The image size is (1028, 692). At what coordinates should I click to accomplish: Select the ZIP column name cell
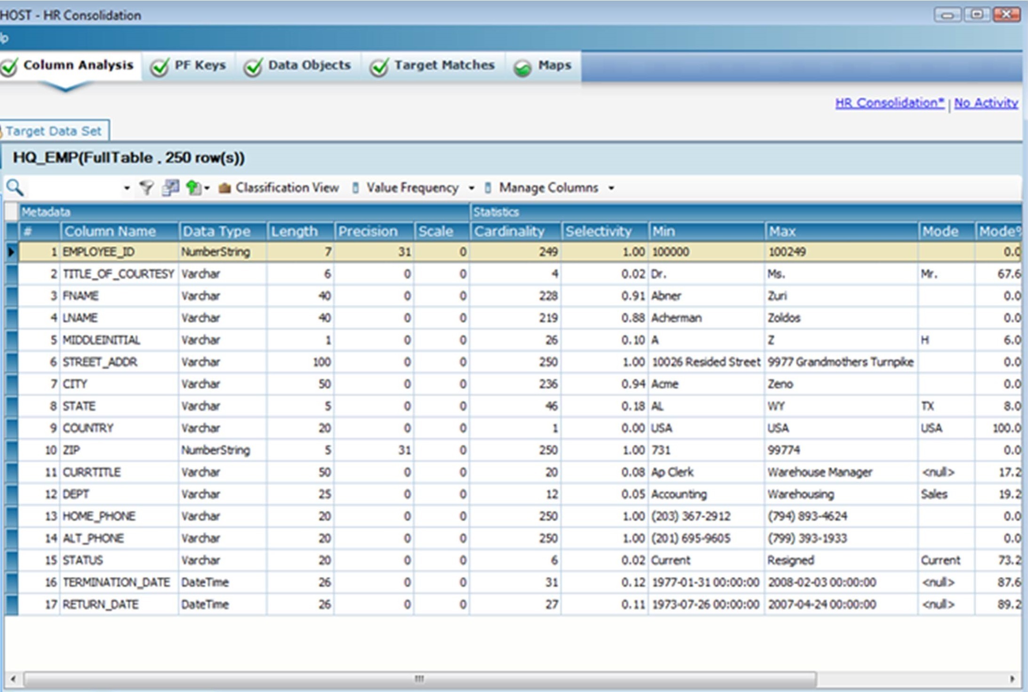[120, 450]
